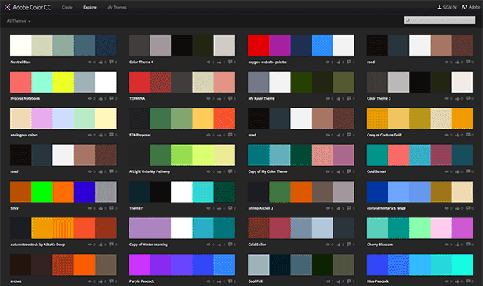Select salmon swatch in Cold Sunset
The image size is (483, 286).
(398, 155)
